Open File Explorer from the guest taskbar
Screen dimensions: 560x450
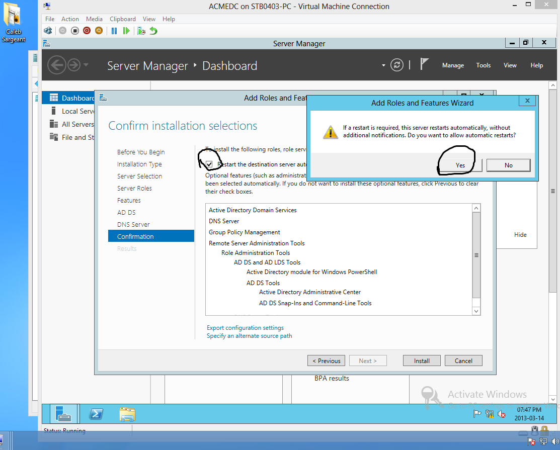(x=127, y=414)
